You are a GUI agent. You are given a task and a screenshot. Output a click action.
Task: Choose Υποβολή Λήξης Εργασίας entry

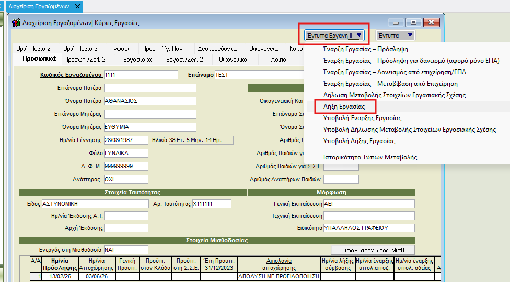(359, 141)
